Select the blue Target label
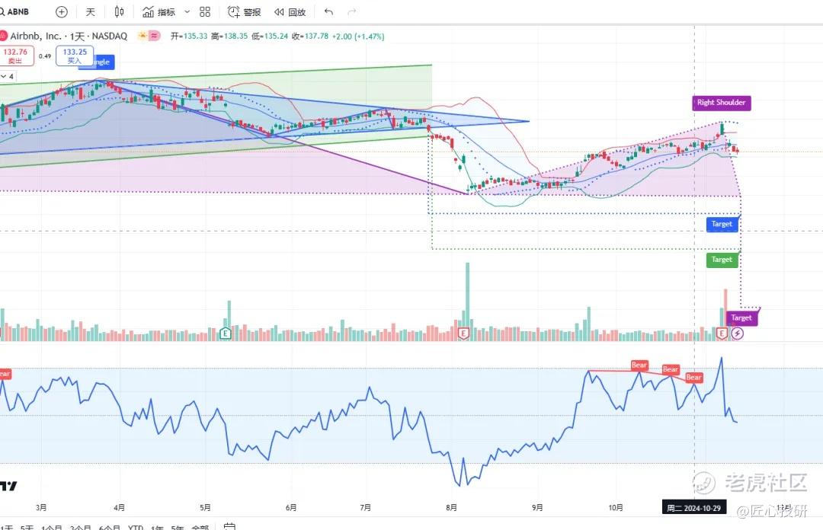This screenshot has width=823, height=530. [x=722, y=224]
